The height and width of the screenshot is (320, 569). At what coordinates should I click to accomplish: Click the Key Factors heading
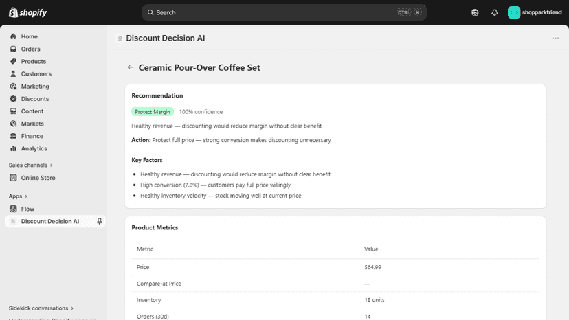(147, 160)
